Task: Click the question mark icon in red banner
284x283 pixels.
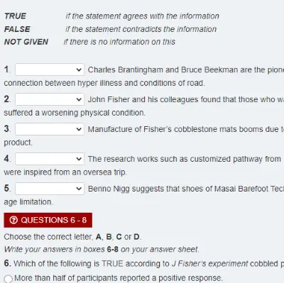Action: click(x=13, y=220)
